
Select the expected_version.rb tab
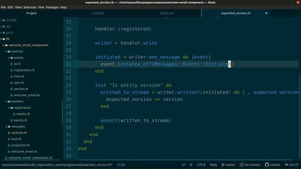[x=236, y=13]
